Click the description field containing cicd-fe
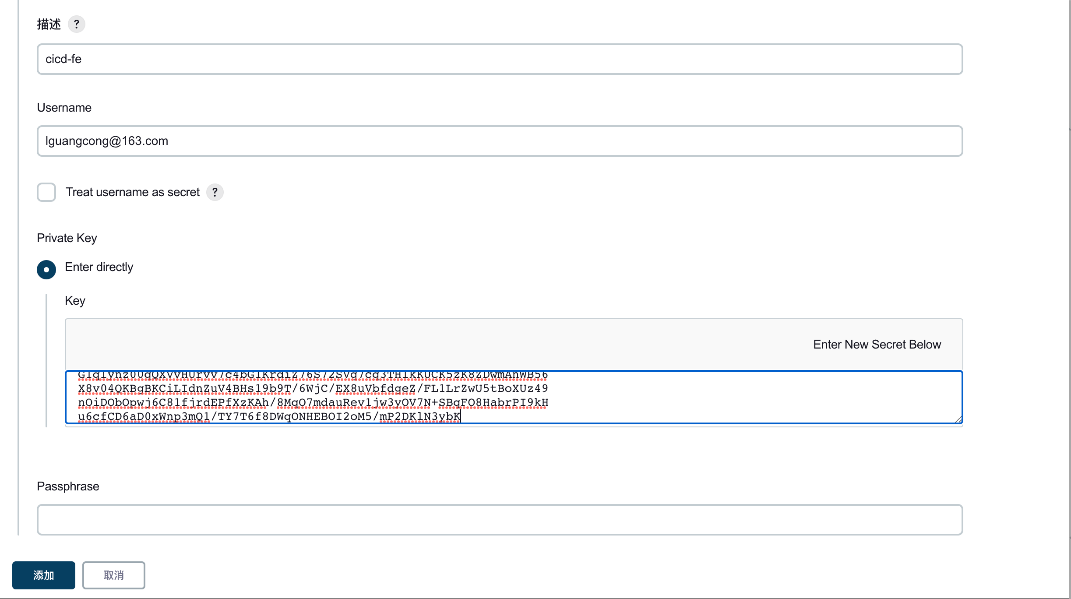1071x599 pixels. click(499, 59)
